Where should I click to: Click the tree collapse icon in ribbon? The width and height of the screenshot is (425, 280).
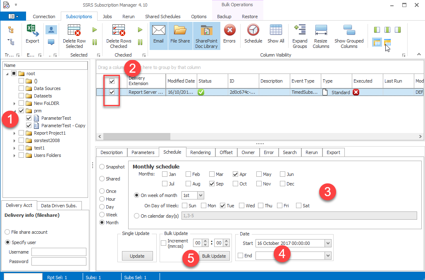[11, 42]
